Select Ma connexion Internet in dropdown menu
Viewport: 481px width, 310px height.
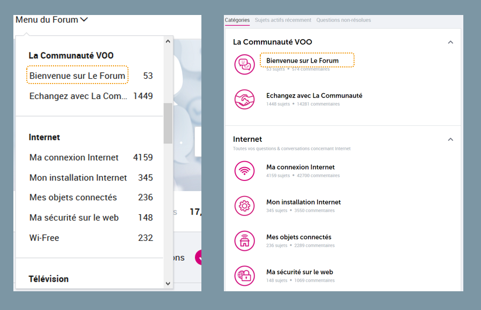(74, 157)
